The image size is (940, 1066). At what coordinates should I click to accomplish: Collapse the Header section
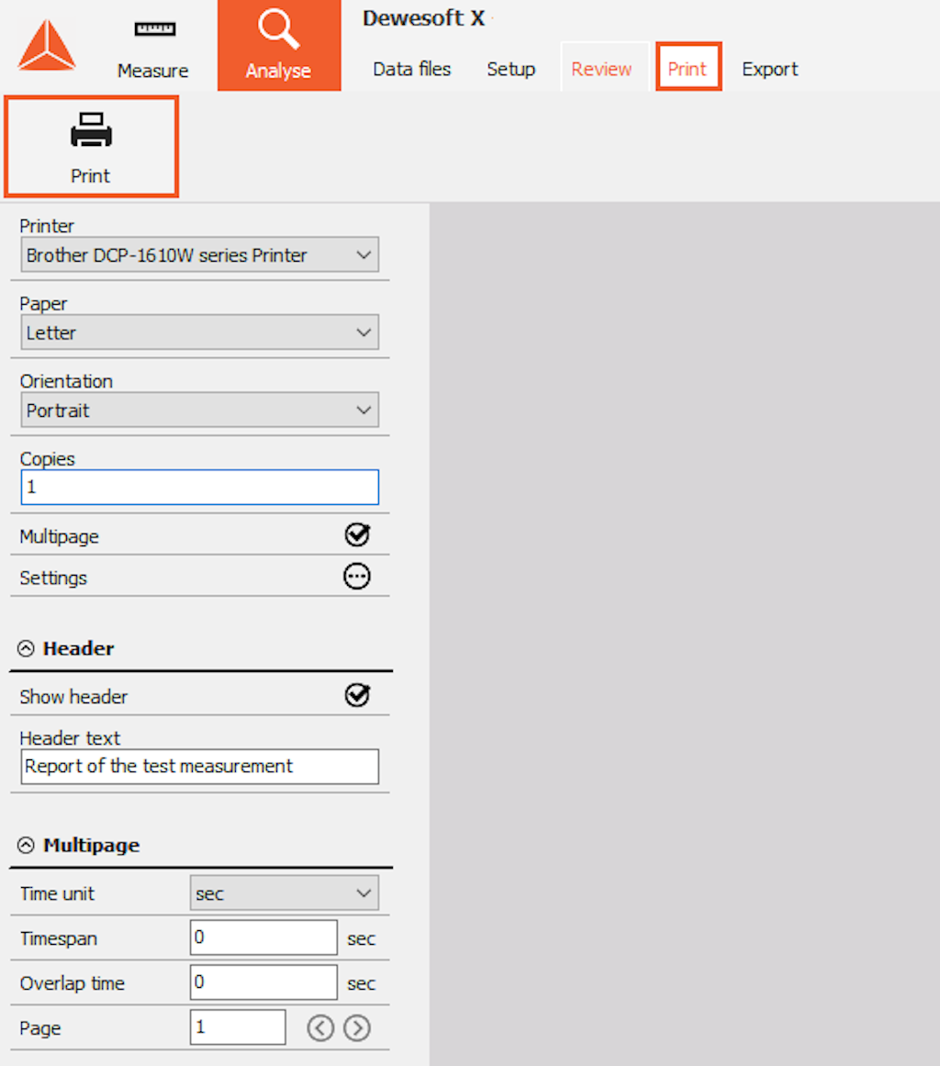26,648
